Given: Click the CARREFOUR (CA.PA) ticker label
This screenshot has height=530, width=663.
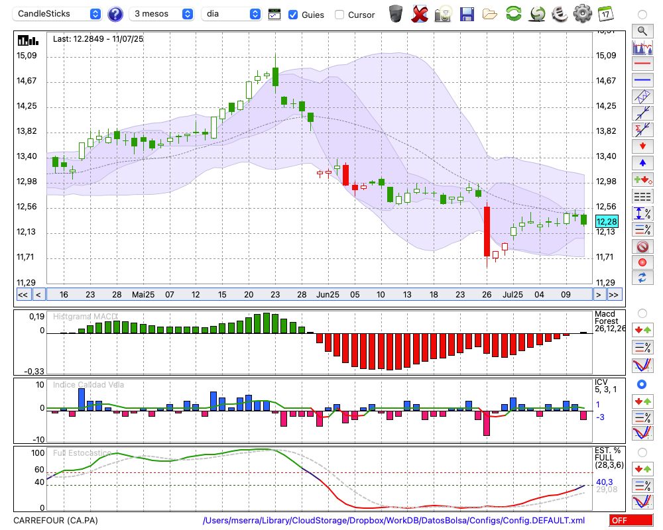Looking at the screenshot, I should coord(56,520).
